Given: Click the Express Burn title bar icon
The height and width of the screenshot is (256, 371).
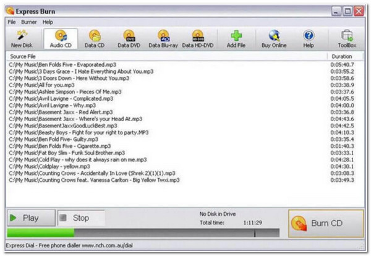Looking at the screenshot, I should 10,11.
